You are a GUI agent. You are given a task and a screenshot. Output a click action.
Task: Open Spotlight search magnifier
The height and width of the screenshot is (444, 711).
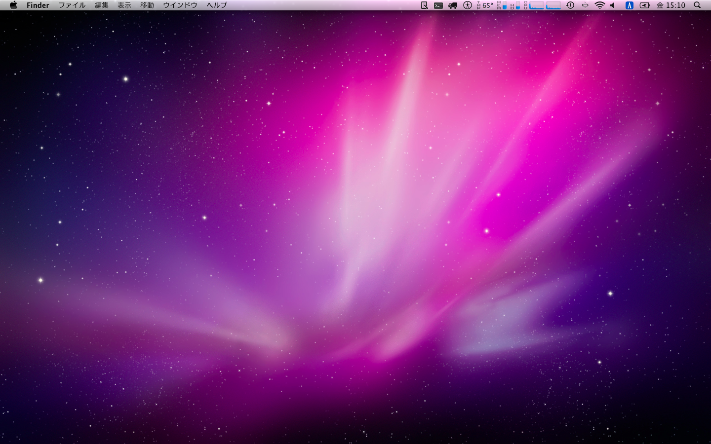click(x=697, y=5)
